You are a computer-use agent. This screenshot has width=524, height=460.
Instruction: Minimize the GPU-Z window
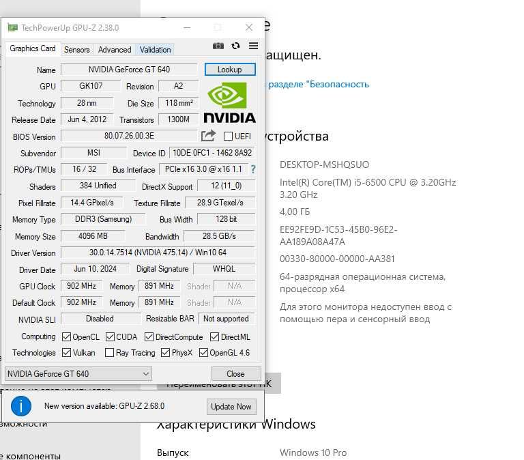pyautogui.click(x=187, y=27)
